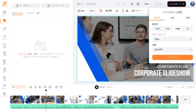Viewport: 196px width, 112px height.
Task: Select the GIF export tab
Action: point(172,18)
